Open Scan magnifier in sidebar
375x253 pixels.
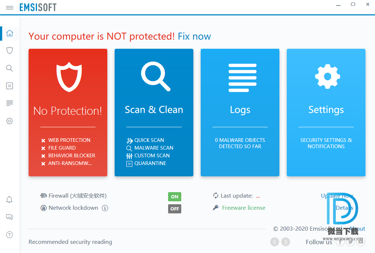[x=10, y=68]
